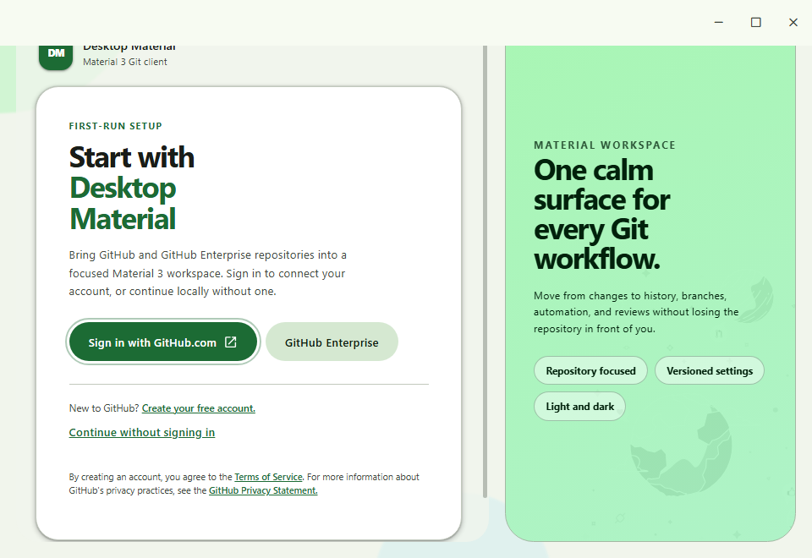Minimize the application window
The height and width of the screenshot is (558, 812).
coord(719,22)
